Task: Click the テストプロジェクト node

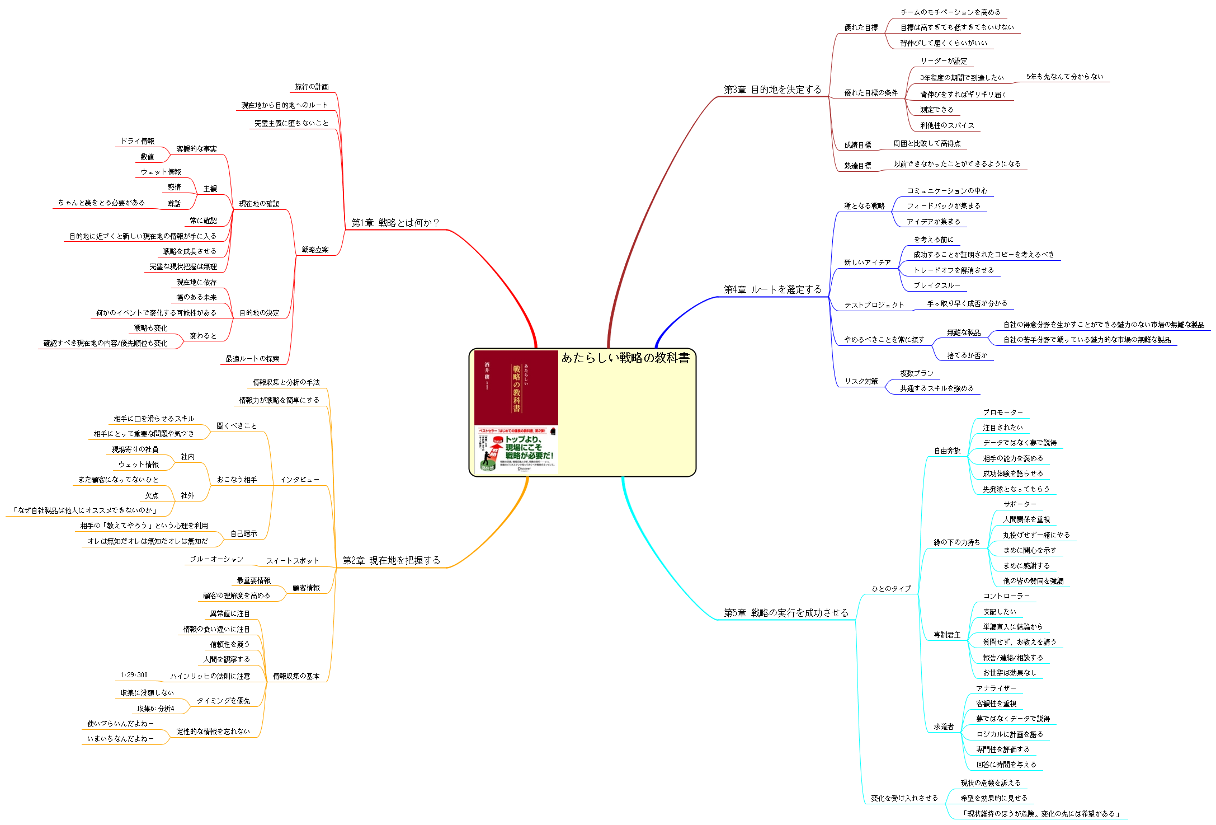Action: coord(874,305)
